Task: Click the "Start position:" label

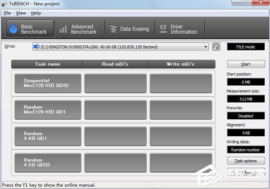Action: click(x=239, y=74)
